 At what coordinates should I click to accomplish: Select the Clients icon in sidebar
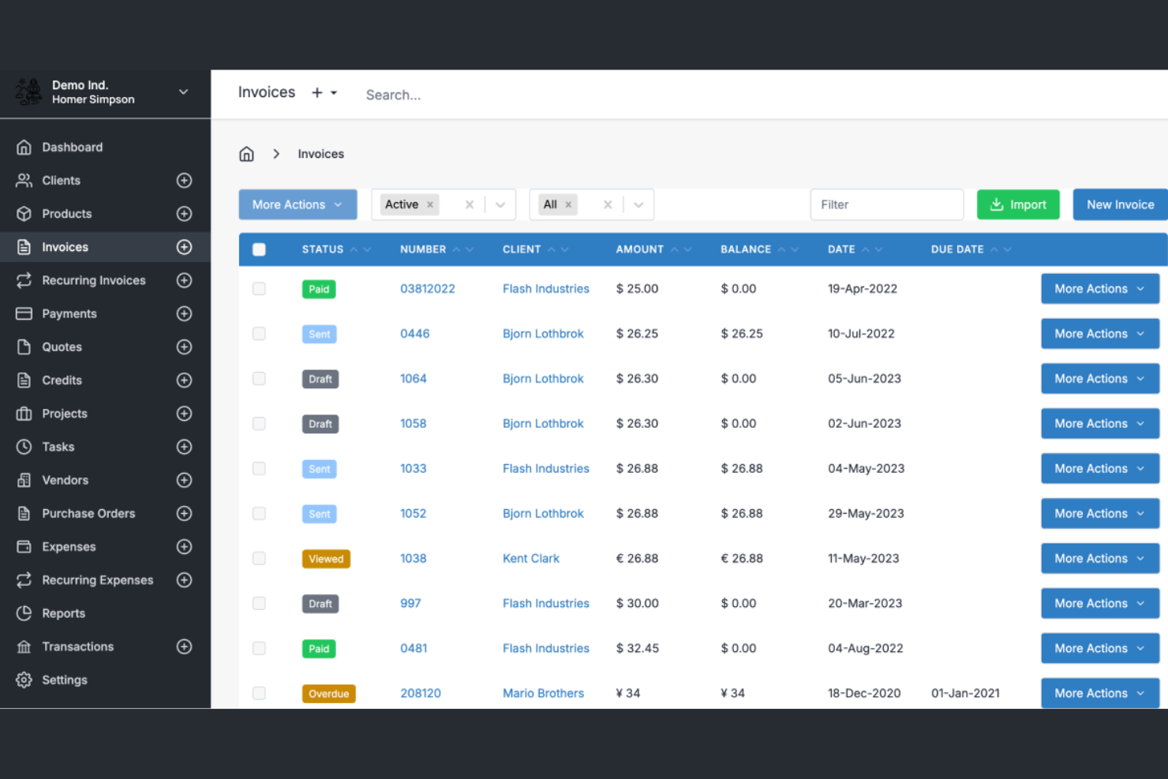[24, 180]
